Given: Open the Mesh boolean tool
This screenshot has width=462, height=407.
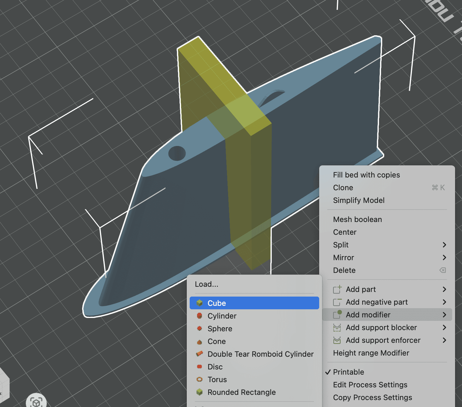Looking at the screenshot, I should pos(387,219).
